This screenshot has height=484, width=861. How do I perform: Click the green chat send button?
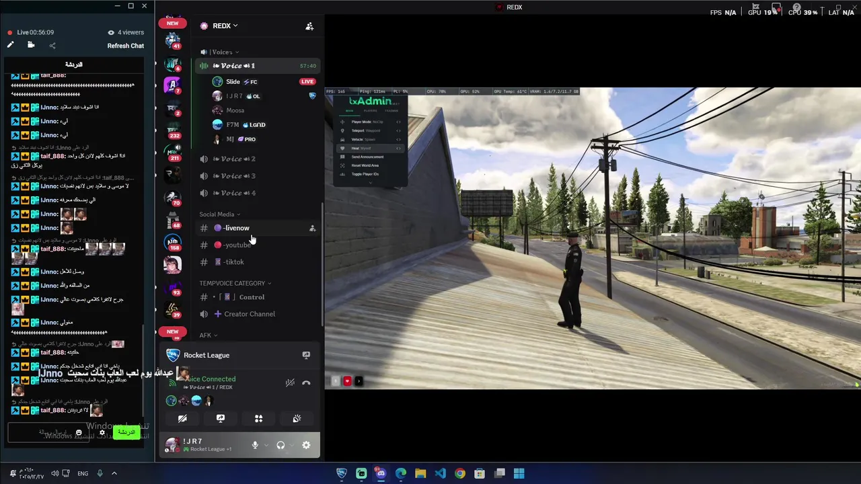126,433
